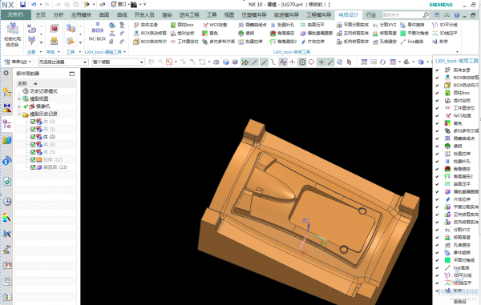Screen dimensions: 481x305
Task: Click the arc-center snap point icon (circle with dot)
Action: pyautogui.click(x=302, y=62)
